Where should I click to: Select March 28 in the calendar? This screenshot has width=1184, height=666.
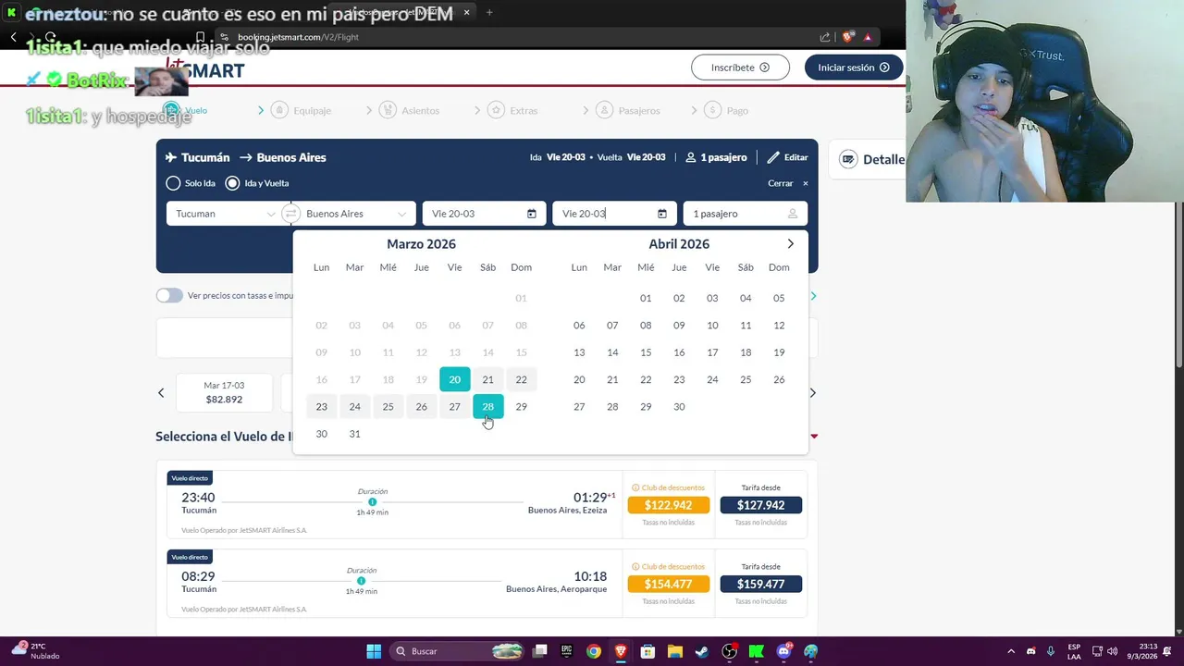point(487,406)
